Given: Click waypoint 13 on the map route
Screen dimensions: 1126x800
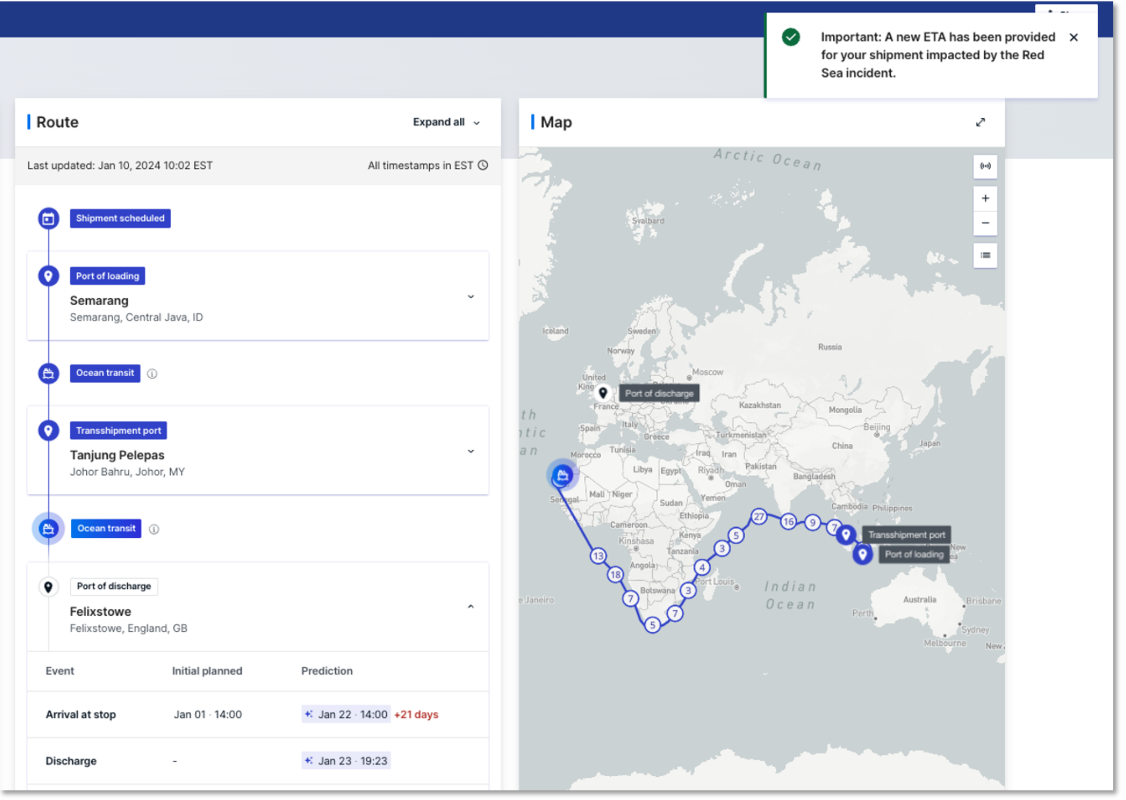Looking at the screenshot, I should pyautogui.click(x=598, y=557).
